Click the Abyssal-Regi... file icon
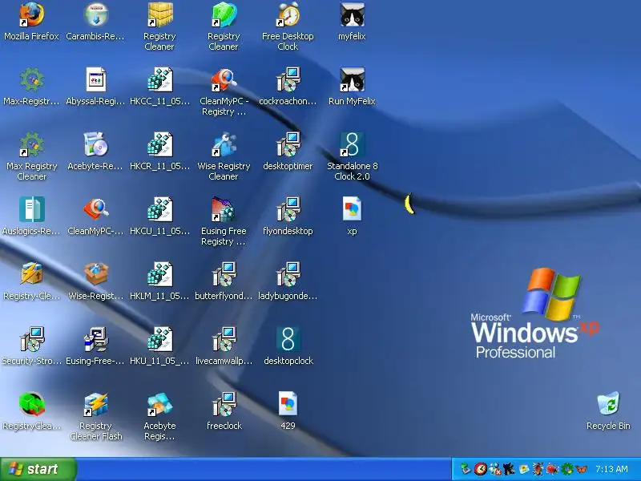 click(x=95, y=79)
